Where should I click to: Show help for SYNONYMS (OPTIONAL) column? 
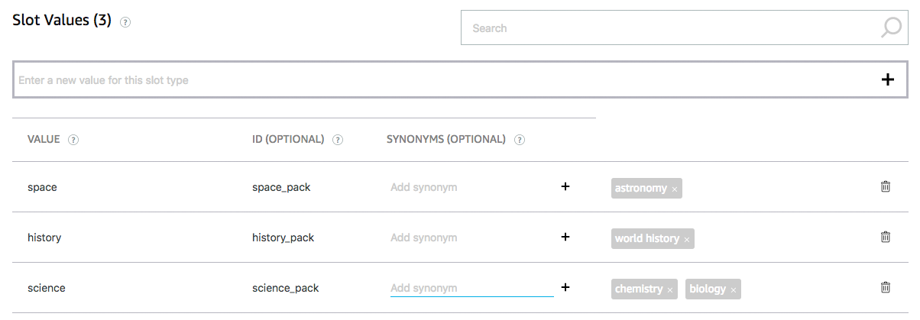tap(520, 140)
